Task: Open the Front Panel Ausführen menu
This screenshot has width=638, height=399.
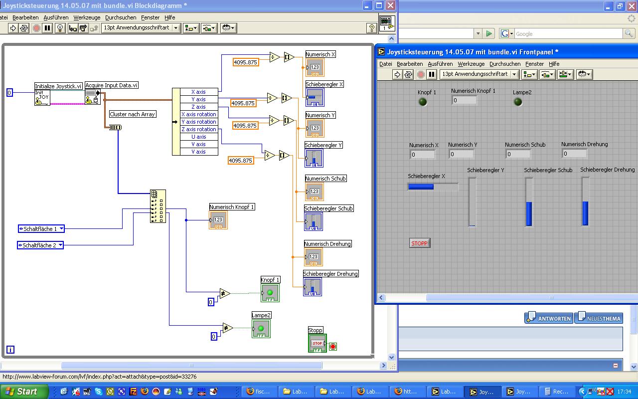Action: click(x=440, y=64)
